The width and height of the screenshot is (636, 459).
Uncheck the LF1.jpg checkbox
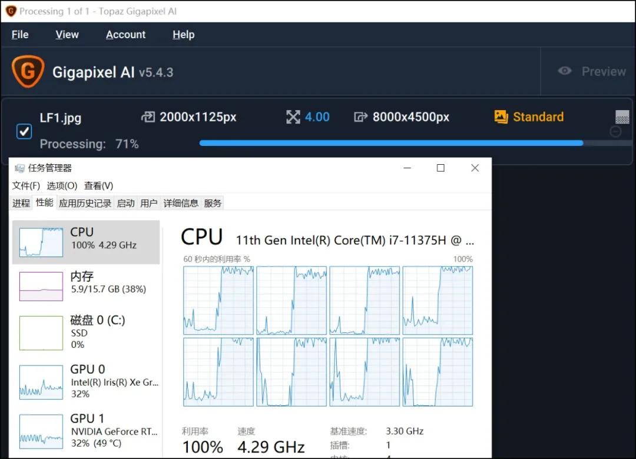click(x=24, y=131)
